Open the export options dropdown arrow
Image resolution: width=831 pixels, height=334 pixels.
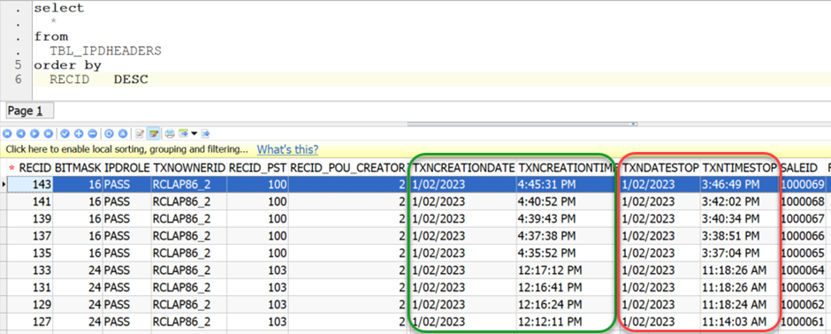click(x=194, y=133)
